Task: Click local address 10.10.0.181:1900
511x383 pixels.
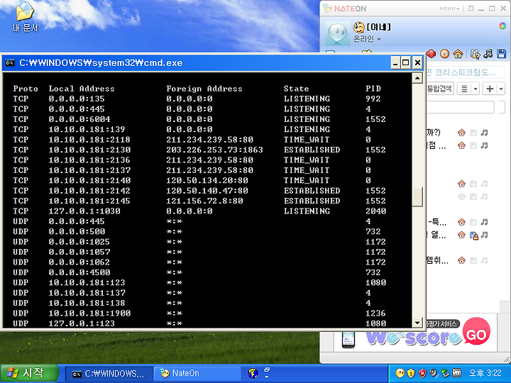Action: tap(89, 313)
